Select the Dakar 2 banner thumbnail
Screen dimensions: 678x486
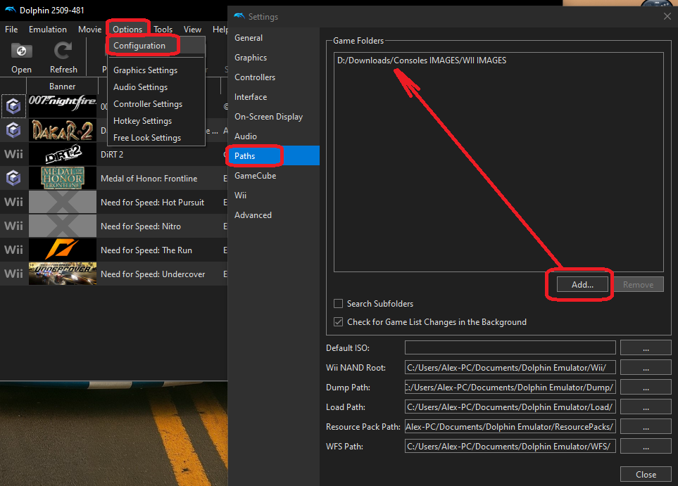point(62,130)
